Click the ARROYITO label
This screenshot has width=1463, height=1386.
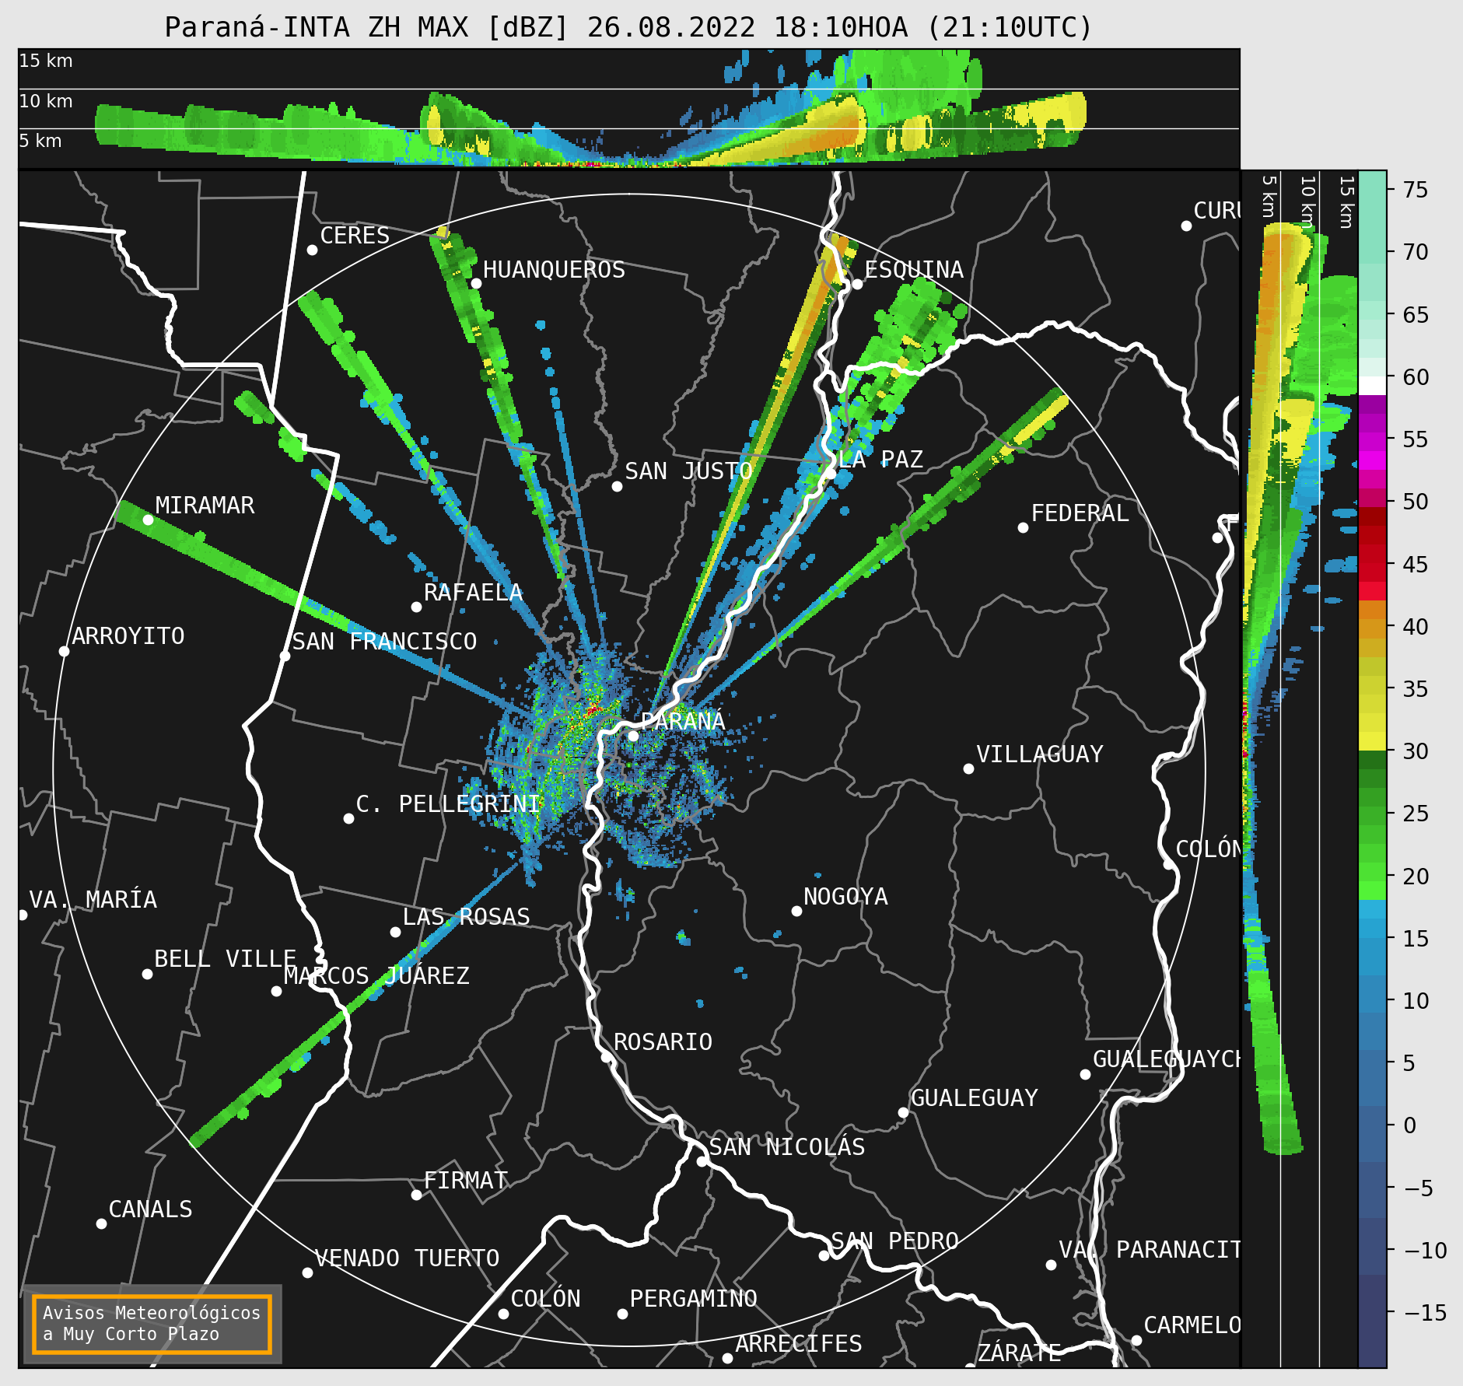128,636
